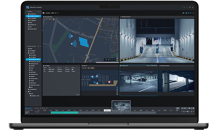The width and height of the screenshot is (217, 135).
Task: Click the yellow warning counter on the 9F map panel
Action: (x=93, y=68)
